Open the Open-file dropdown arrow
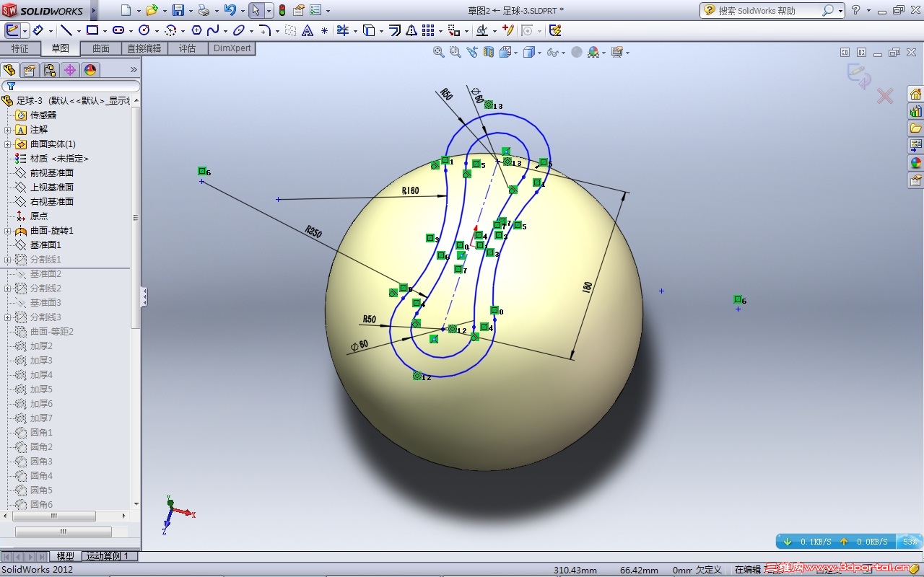924x577 pixels. coord(163,11)
